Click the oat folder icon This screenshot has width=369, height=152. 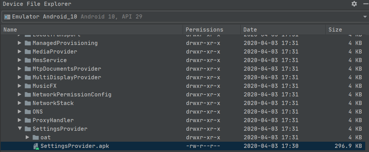pos(36,137)
